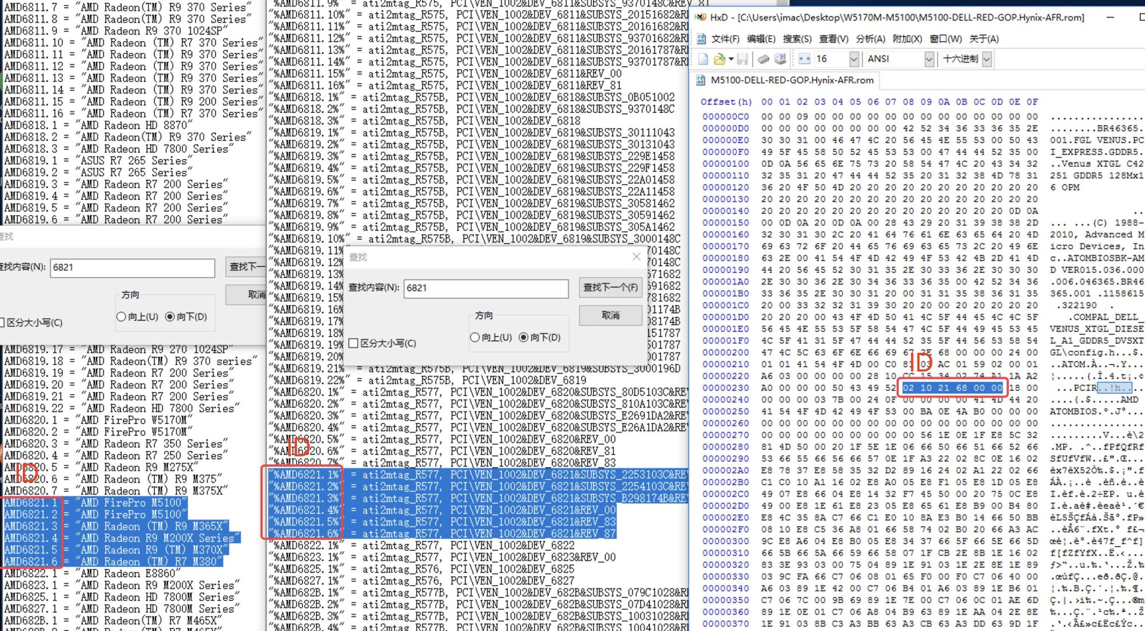The image size is (1145, 631).
Task: Click the bytes-per-row width arrows icon
Action: click(x=804, y=59)
